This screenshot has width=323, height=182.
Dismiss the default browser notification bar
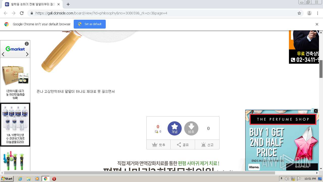(317, 24)
